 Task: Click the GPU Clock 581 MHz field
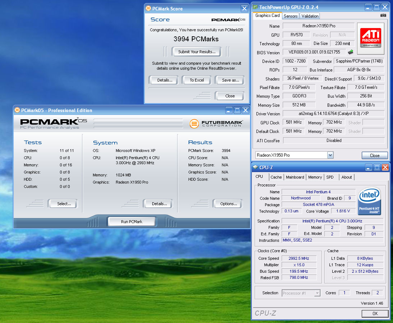(x=294, y=122)
